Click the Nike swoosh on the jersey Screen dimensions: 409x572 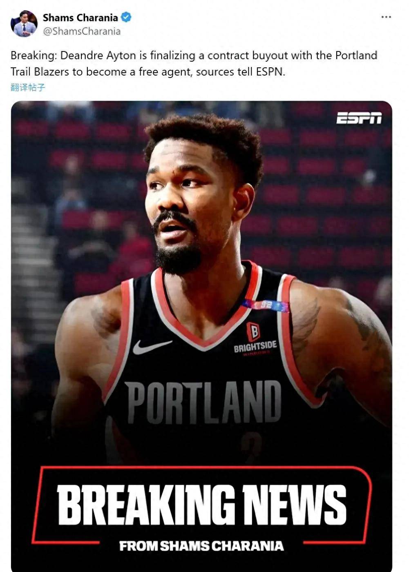[152, 347]
